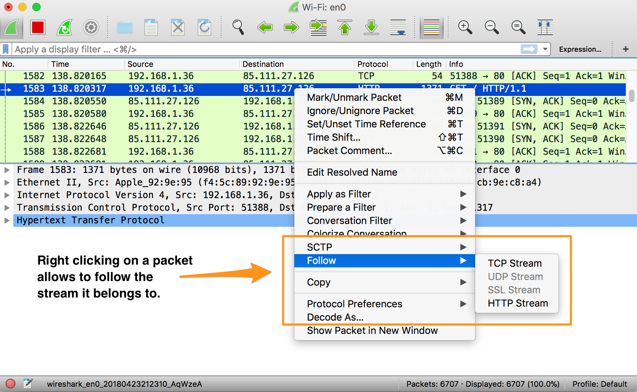This screenshot has width=637, height=392.
Task: Click capture filename wireshark_en0_20180423212310_AqWzeA
Action: (124, 384)
